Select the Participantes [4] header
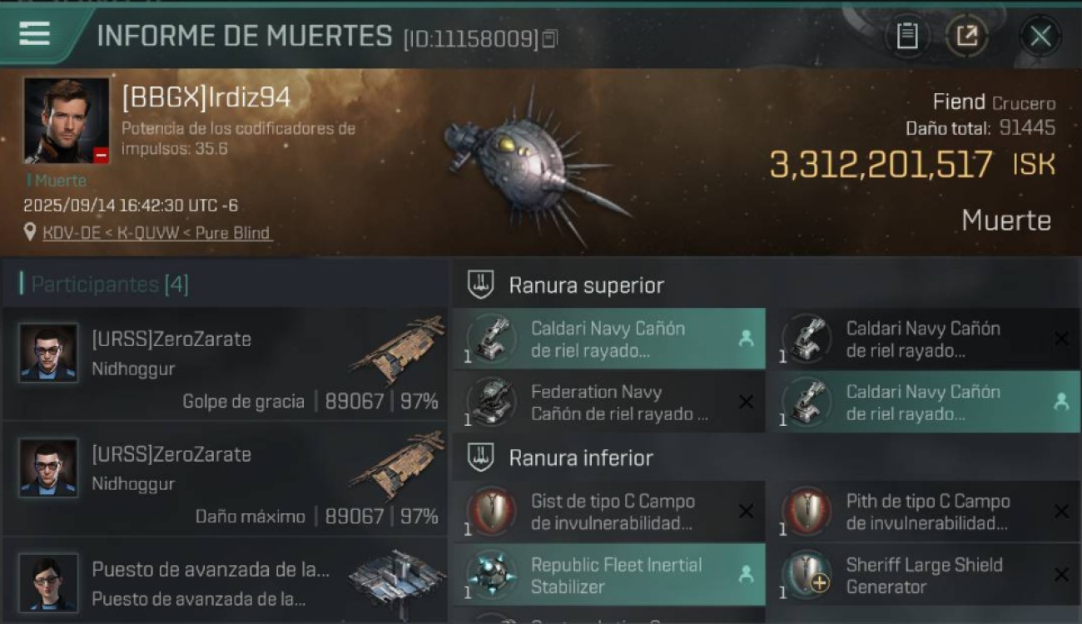The image size is (1082, 624). coord(109,285)
